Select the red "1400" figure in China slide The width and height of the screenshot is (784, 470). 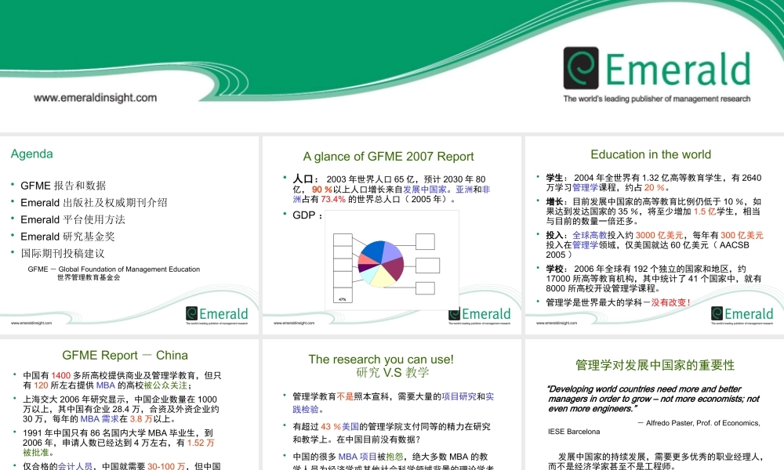pyautogui.click(x=60, y=375)
